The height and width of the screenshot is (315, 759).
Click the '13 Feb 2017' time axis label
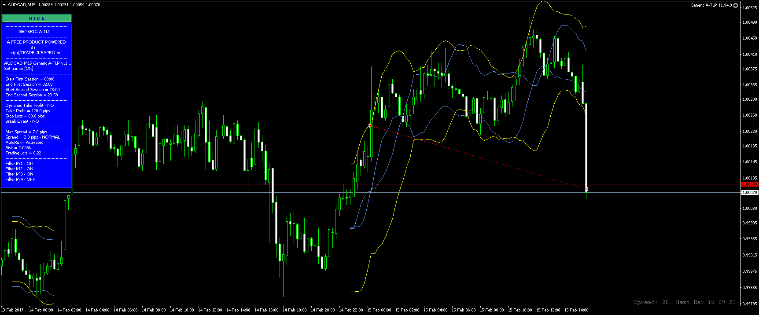click(x=12, y=310)
